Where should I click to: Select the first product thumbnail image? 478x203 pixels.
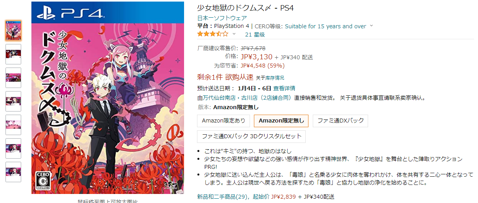(x=13, y=31)
